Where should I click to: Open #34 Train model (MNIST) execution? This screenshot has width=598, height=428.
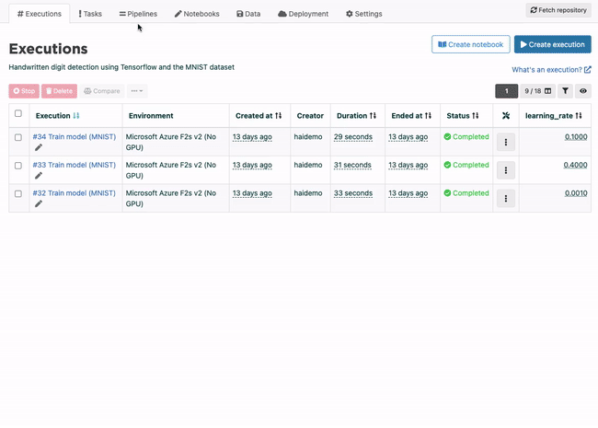click(74, 136)
